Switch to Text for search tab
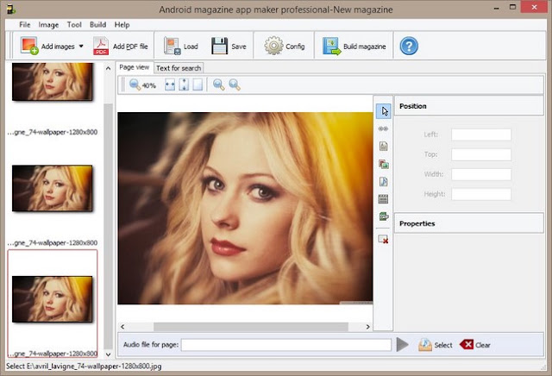 (x=179, y=68)
